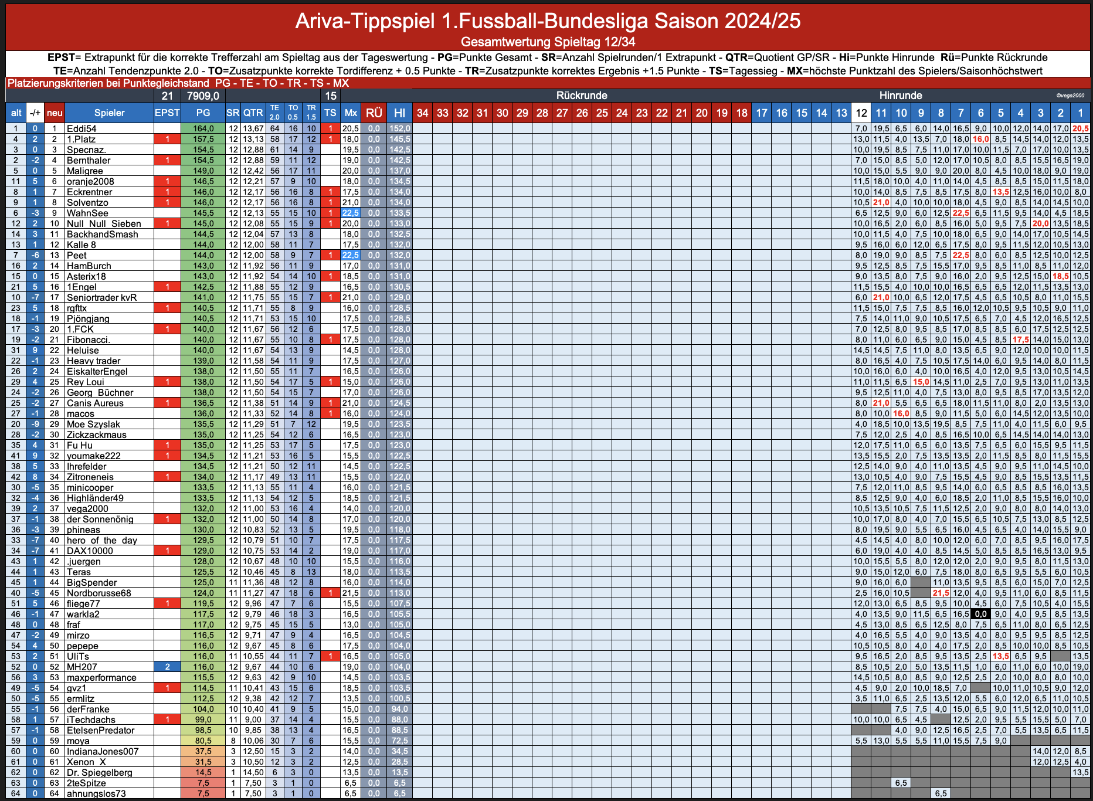1093x801 pixels.
Task: Select player name EtelsenPredator
Action: (101, 730)
